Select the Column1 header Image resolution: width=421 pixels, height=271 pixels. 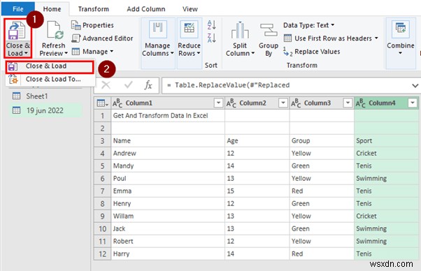[x=168, y=103]
